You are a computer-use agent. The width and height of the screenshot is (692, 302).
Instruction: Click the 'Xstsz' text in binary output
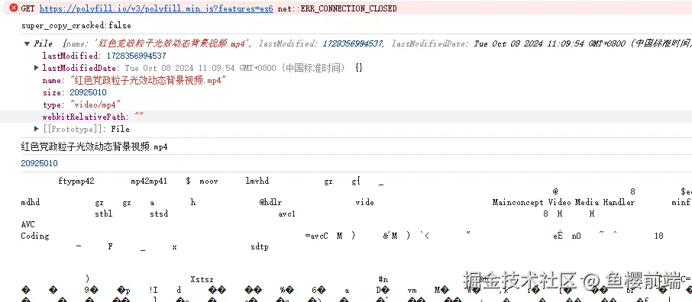202,280
